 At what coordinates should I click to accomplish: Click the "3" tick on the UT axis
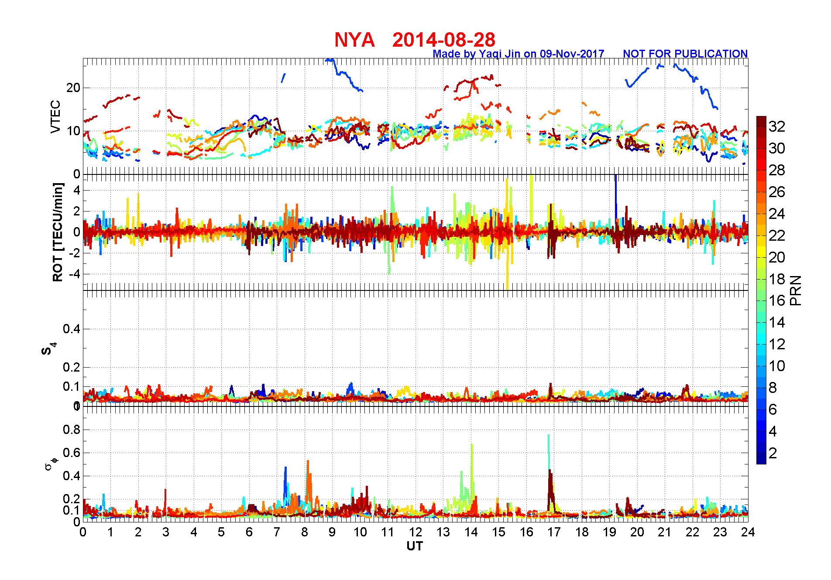(166, 532)
